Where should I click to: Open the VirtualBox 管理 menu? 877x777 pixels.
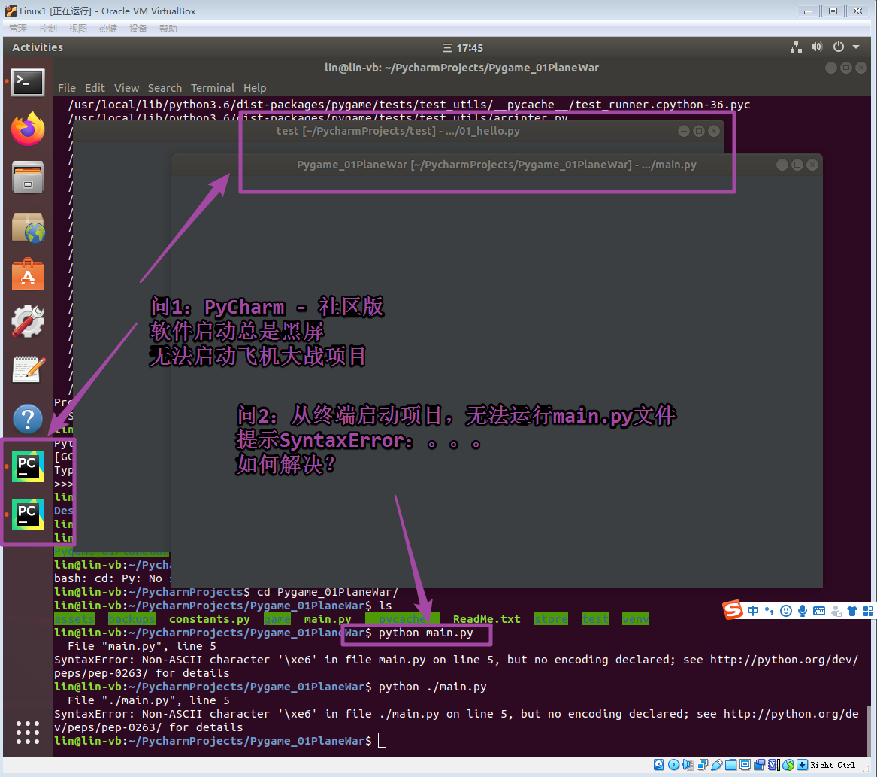coord(18,28)
